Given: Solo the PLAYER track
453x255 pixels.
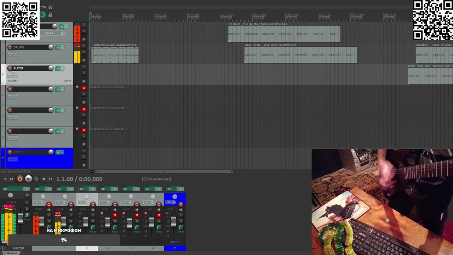Looking at the screenshot, I should click(84, 73).
